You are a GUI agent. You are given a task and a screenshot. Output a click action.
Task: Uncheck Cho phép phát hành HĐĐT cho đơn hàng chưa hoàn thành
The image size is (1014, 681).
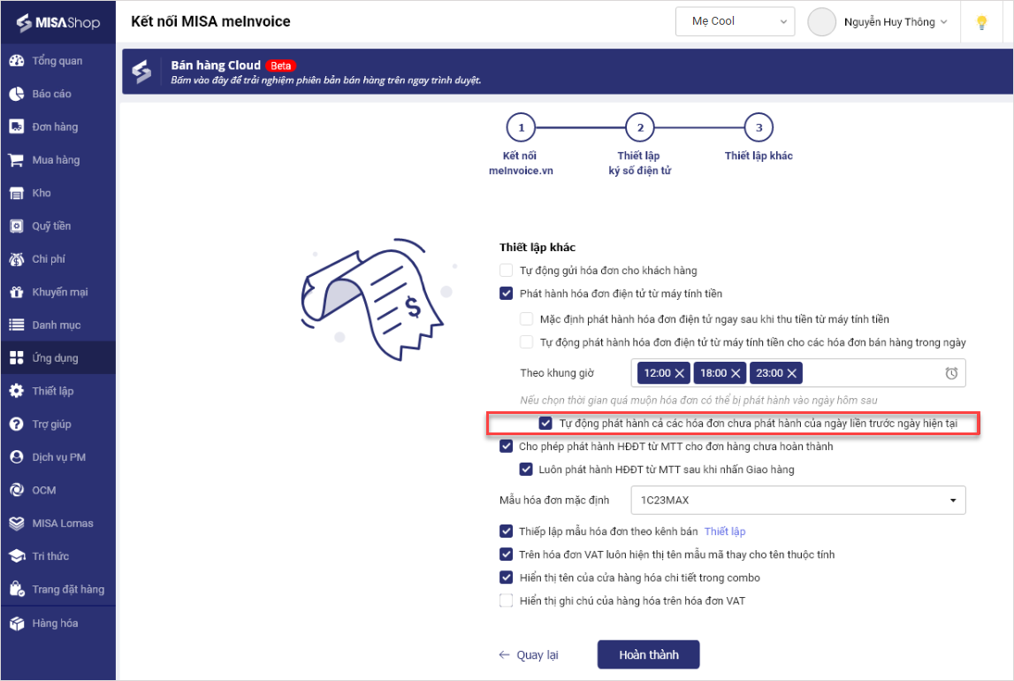[x=506, y=447]
